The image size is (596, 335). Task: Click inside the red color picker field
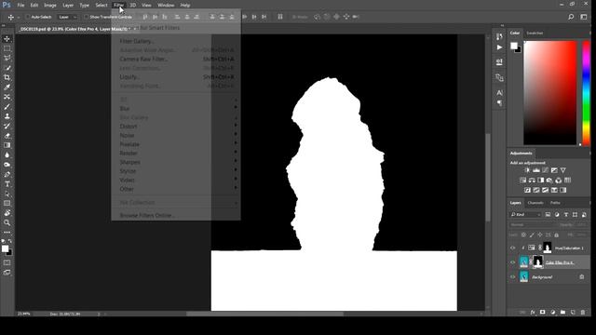click(x=550, y=93)
